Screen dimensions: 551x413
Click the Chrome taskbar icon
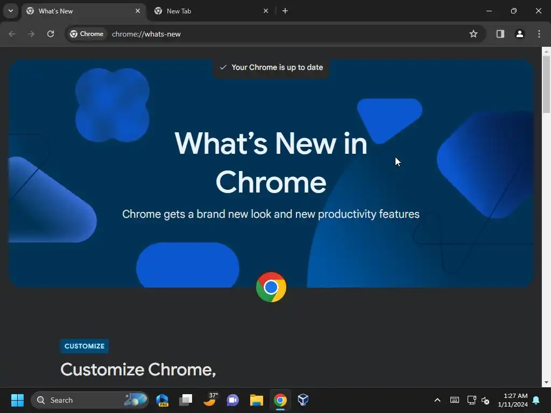tap(280, 400)
